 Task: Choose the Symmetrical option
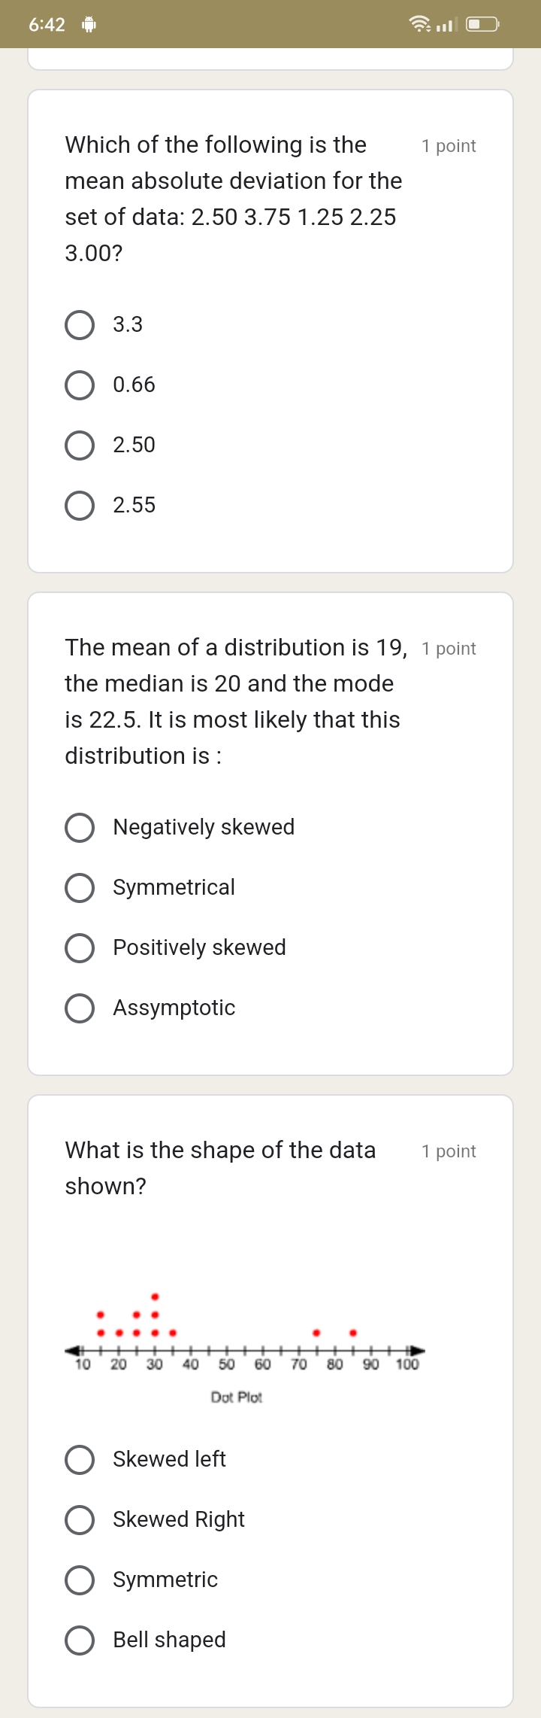click(79, 887)
